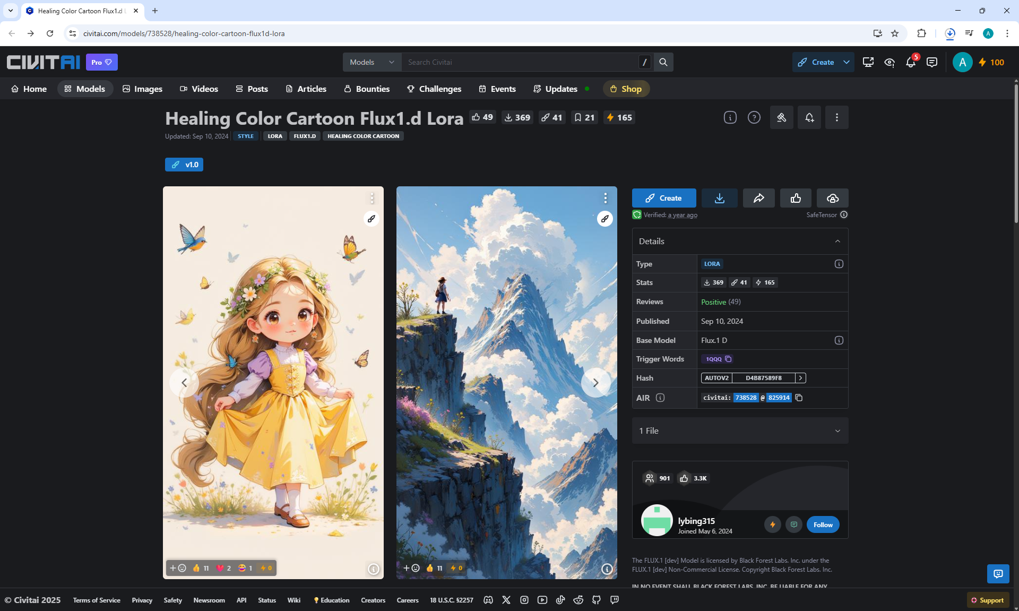
Task: Toggle model notification bell-plus button
Action: coord(809,117)
